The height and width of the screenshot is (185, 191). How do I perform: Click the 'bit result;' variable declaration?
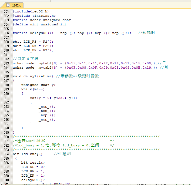pyautogui.click(x=33, y=163)
